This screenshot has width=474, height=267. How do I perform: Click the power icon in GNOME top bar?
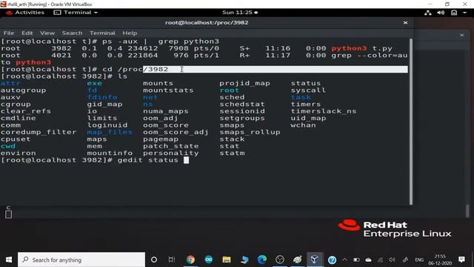pos(454,13)
